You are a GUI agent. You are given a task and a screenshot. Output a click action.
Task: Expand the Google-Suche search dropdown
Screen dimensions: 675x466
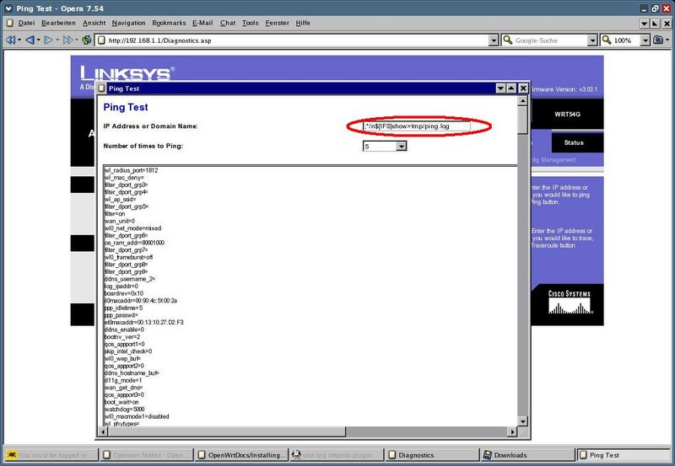click(x=593, y=40)
